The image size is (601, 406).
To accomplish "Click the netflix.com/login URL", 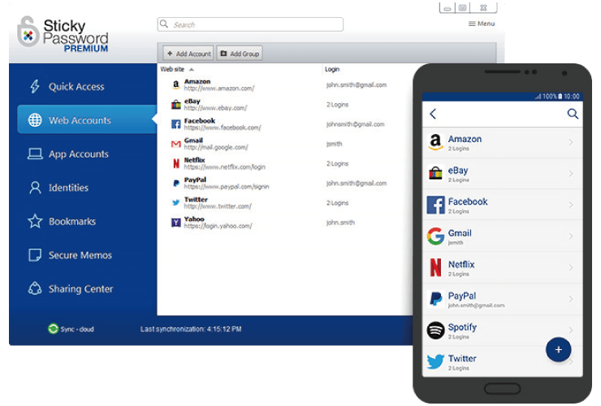I will tap(225, 167).
